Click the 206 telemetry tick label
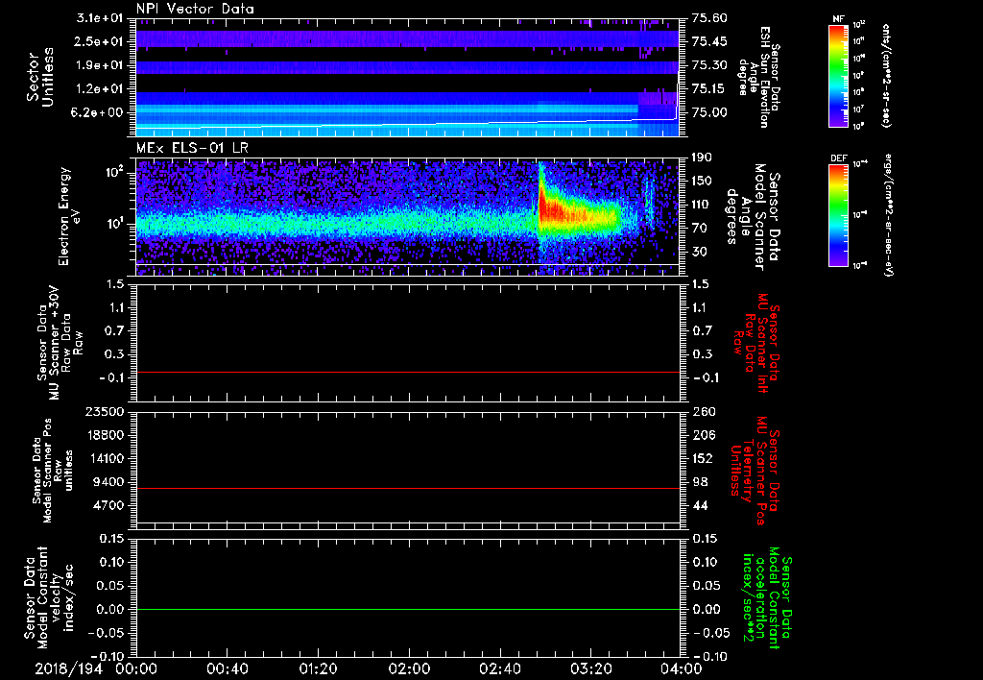Viewport: 983px width, 680px height. (x=704, y=435)
